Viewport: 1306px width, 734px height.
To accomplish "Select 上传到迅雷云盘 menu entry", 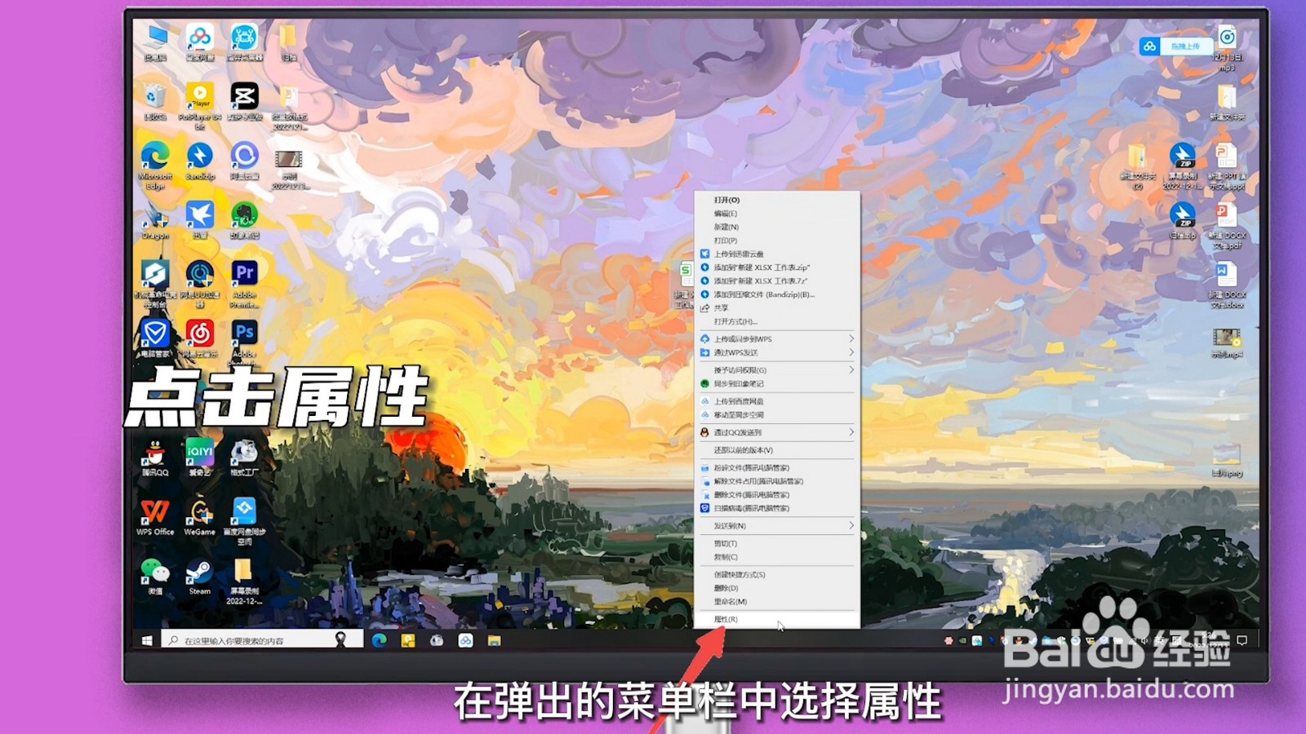I will point(776,254).
